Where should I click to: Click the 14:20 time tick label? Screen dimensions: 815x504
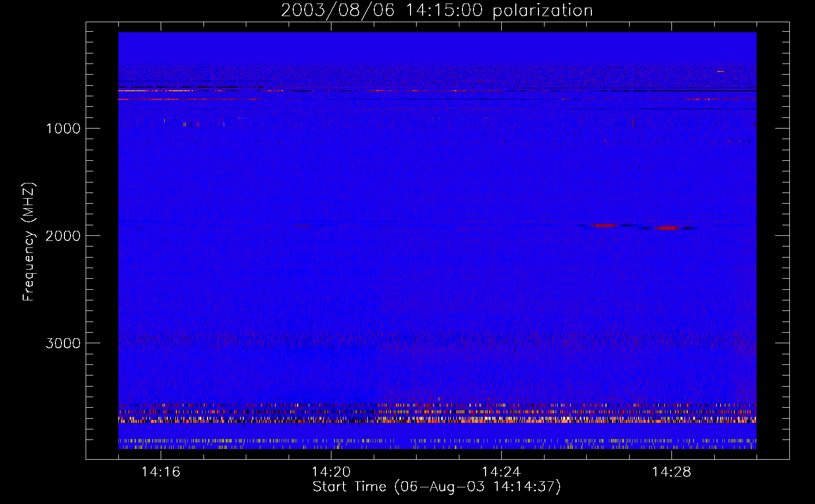pyautogui.click(x=331, y=472)
